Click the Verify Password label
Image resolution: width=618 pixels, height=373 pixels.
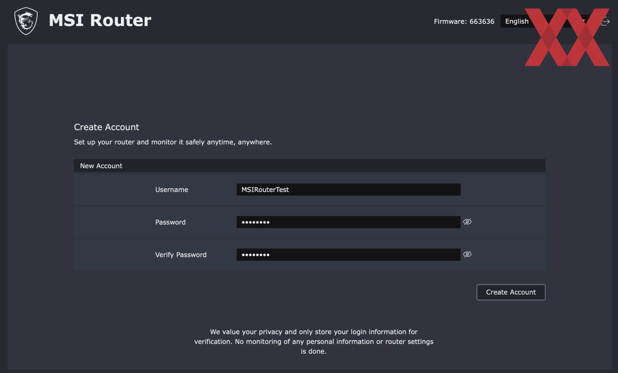tap(181, 255)
